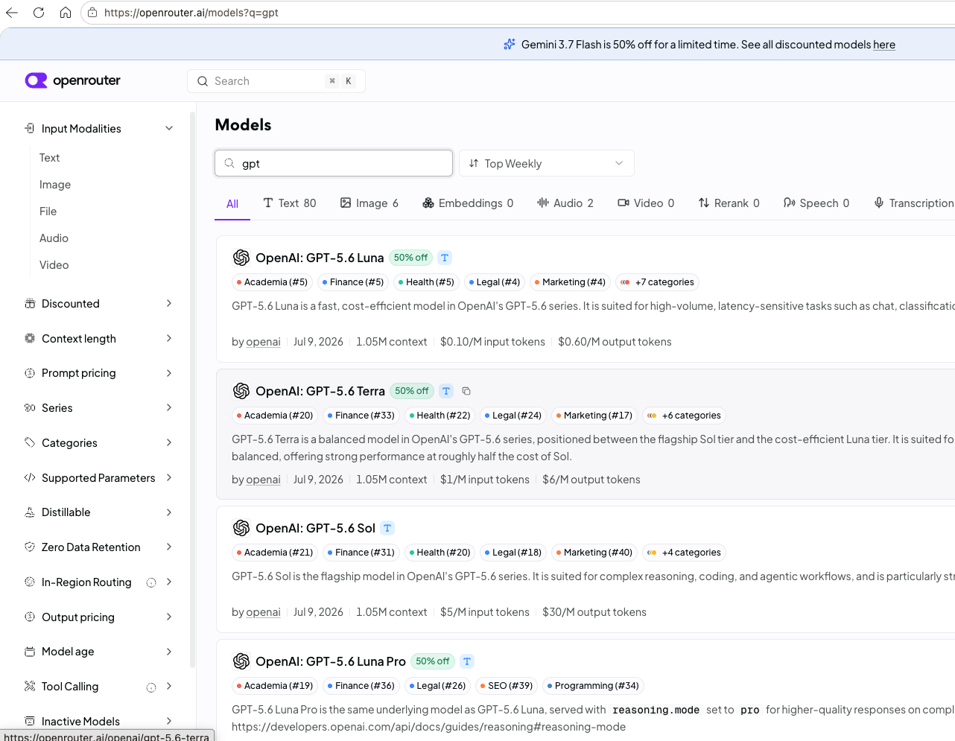The width and height of the screenshot is (955, 741).
Task: Copy the GPT-5.6 Terra model ID
Action: (x=466, y=391)
